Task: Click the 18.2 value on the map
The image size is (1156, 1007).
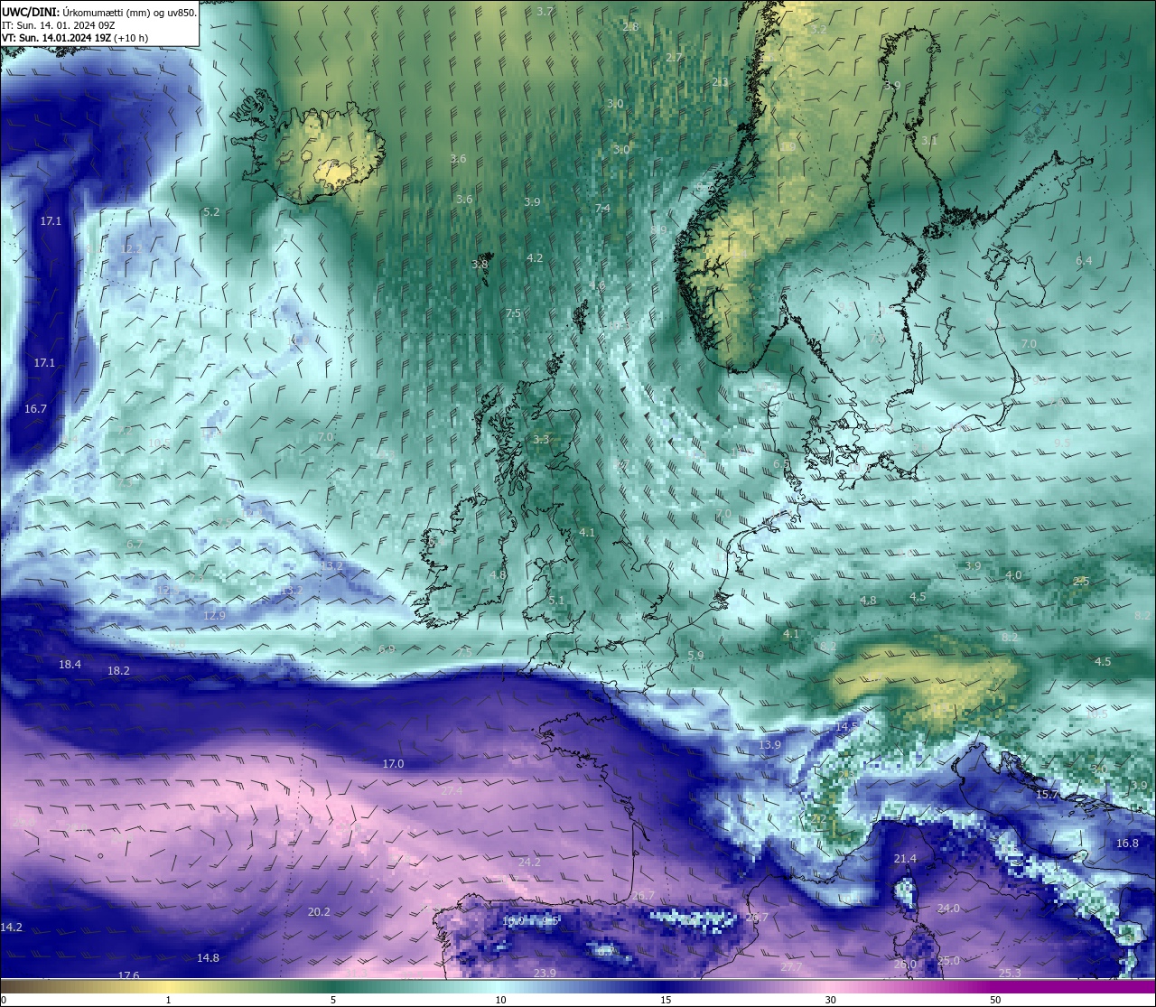Action: tap(118, 671)
